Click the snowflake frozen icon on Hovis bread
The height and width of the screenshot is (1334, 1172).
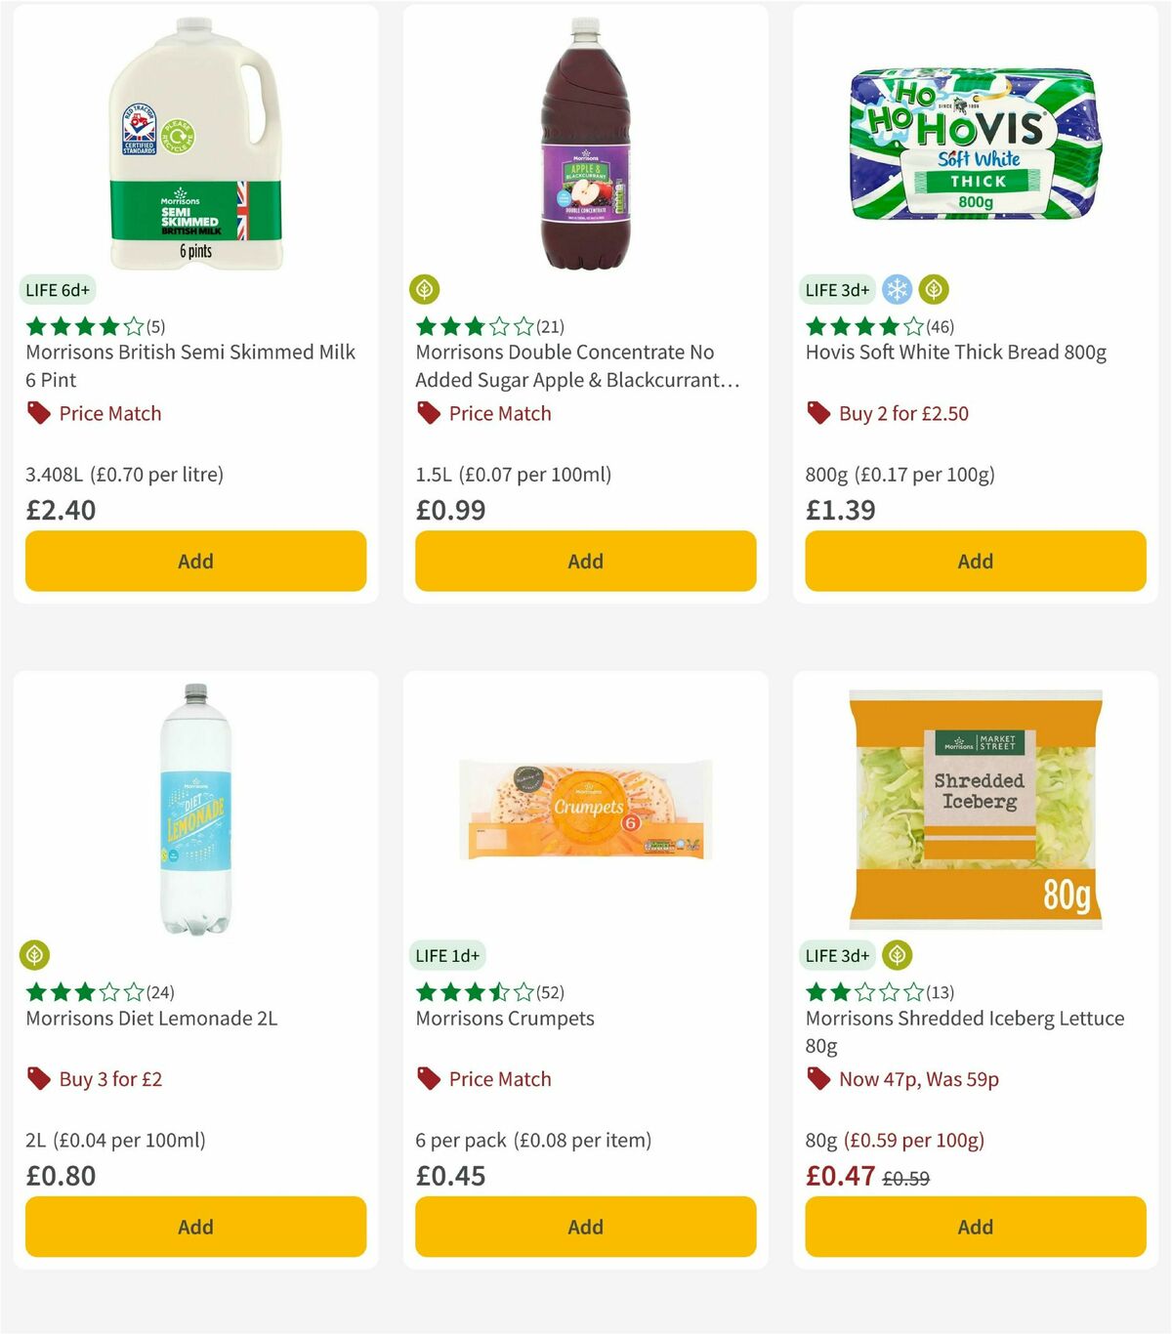(896, 289)
